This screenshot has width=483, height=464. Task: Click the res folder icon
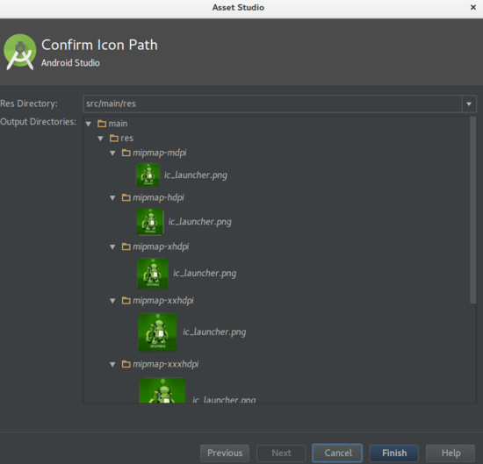[x=114, y=139]
